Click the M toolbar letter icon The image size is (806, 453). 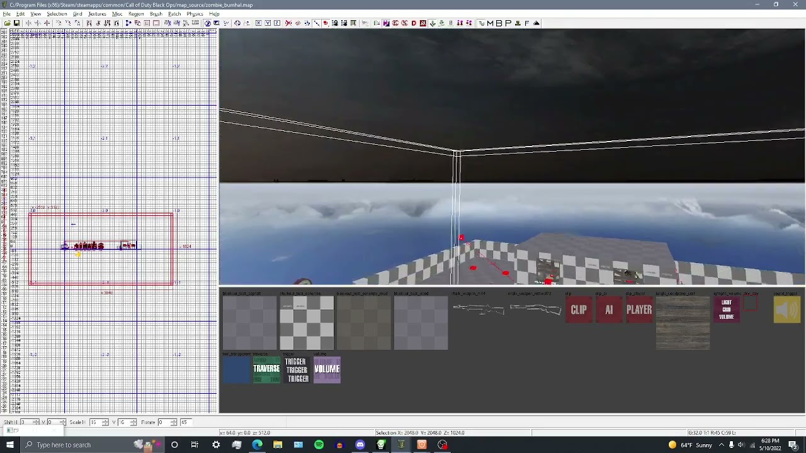coord(490,23)
